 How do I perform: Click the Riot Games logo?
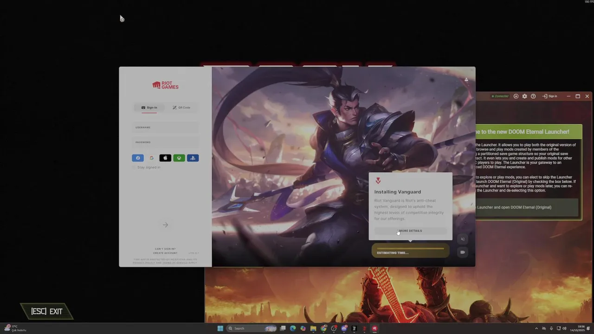(165, 85)
